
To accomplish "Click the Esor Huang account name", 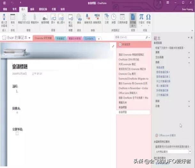I will pos(187,9).
